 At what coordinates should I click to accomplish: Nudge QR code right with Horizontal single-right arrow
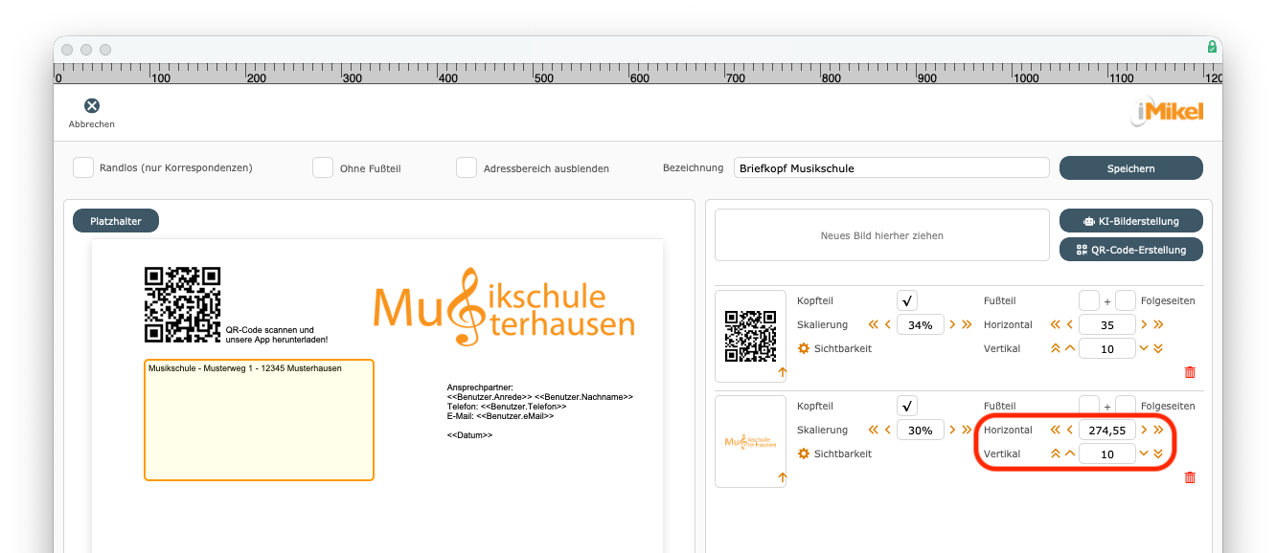coord(1144,324)
